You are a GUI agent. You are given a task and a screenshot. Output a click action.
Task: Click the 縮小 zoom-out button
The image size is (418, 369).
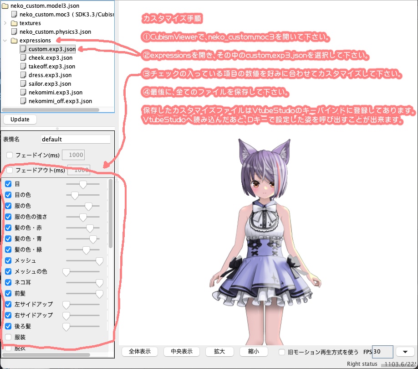coord(254,352)
